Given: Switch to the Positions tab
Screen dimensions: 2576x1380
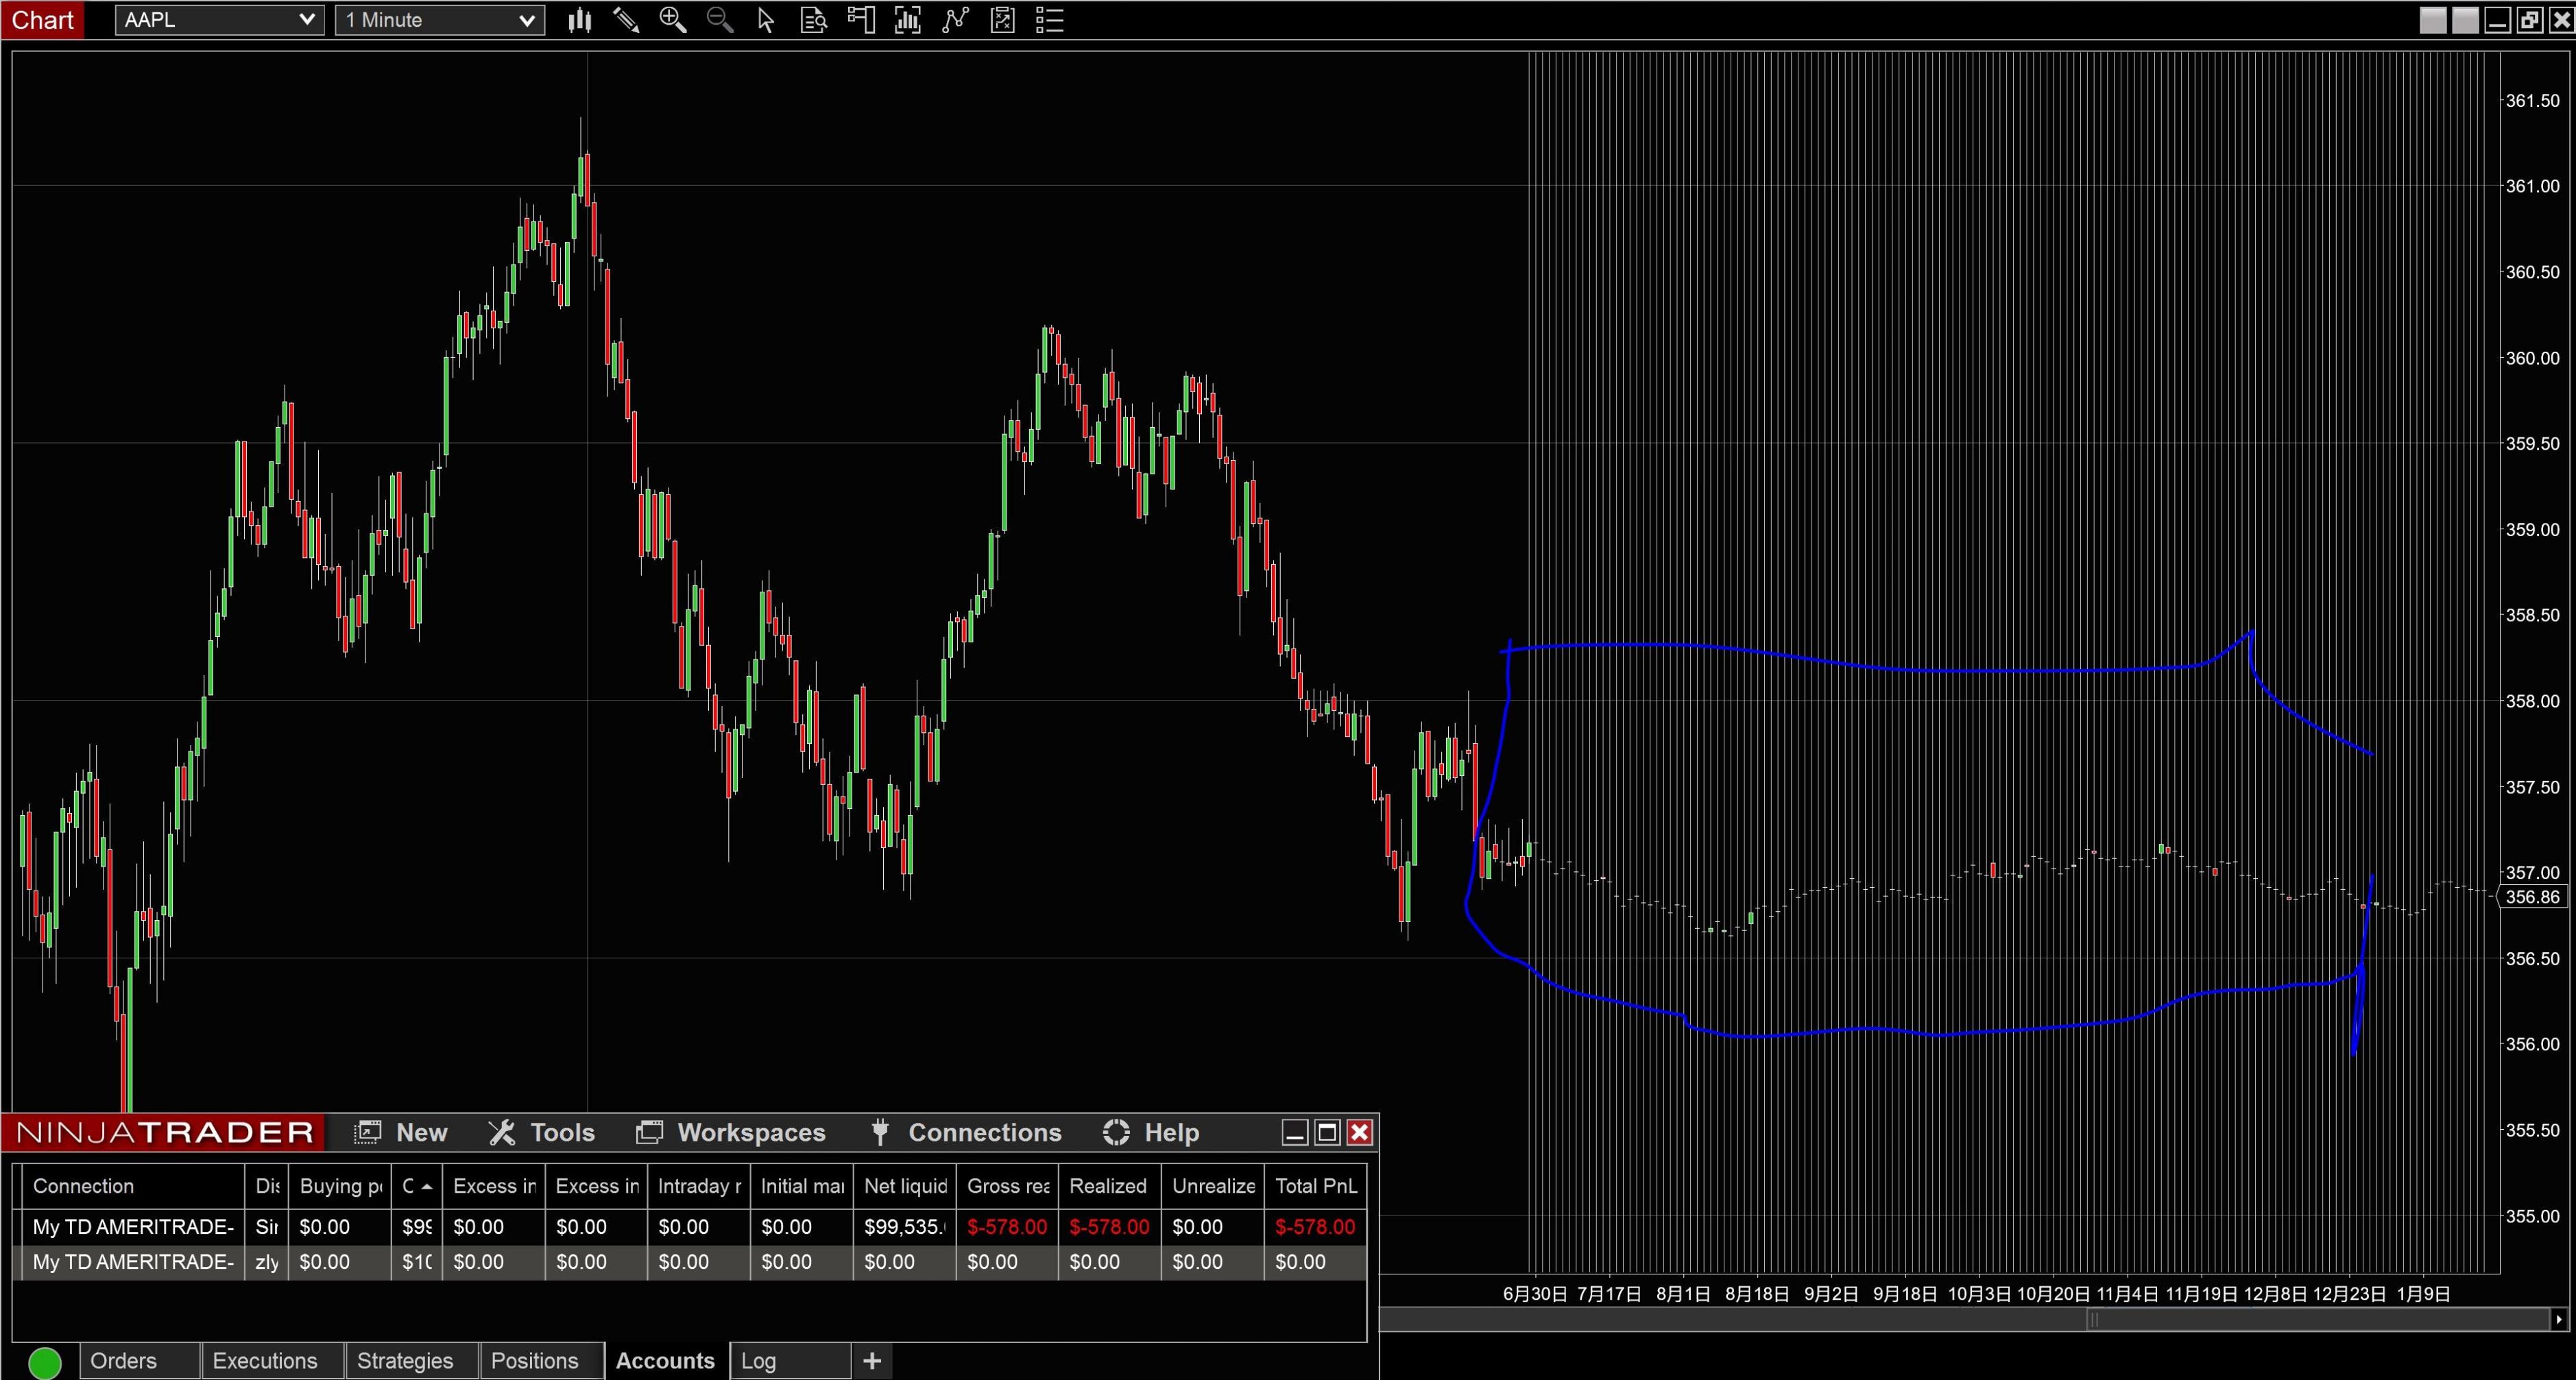Looking at the screenshot, I should coord(535,1361).
